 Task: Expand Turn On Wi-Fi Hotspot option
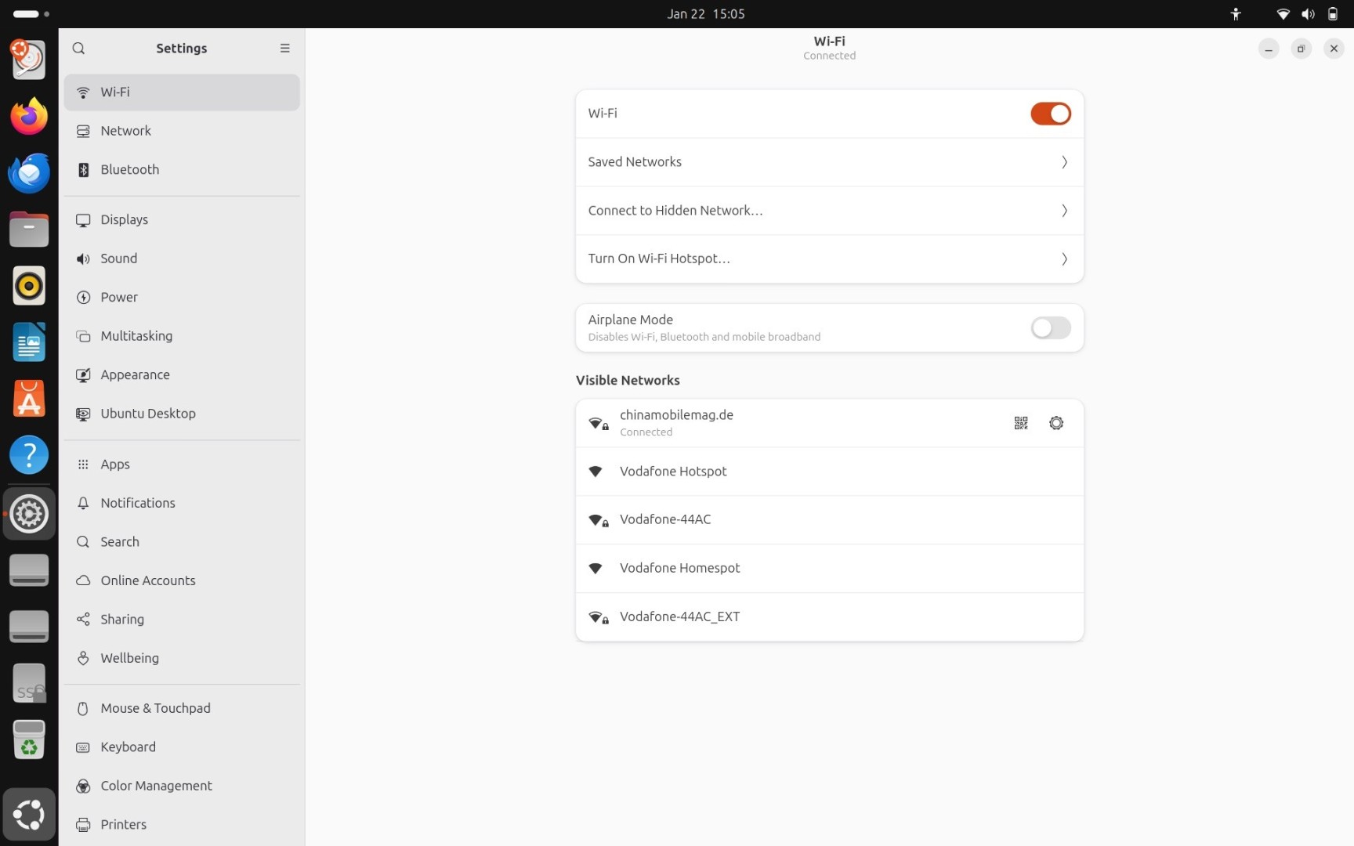[x=1063, y=258]
